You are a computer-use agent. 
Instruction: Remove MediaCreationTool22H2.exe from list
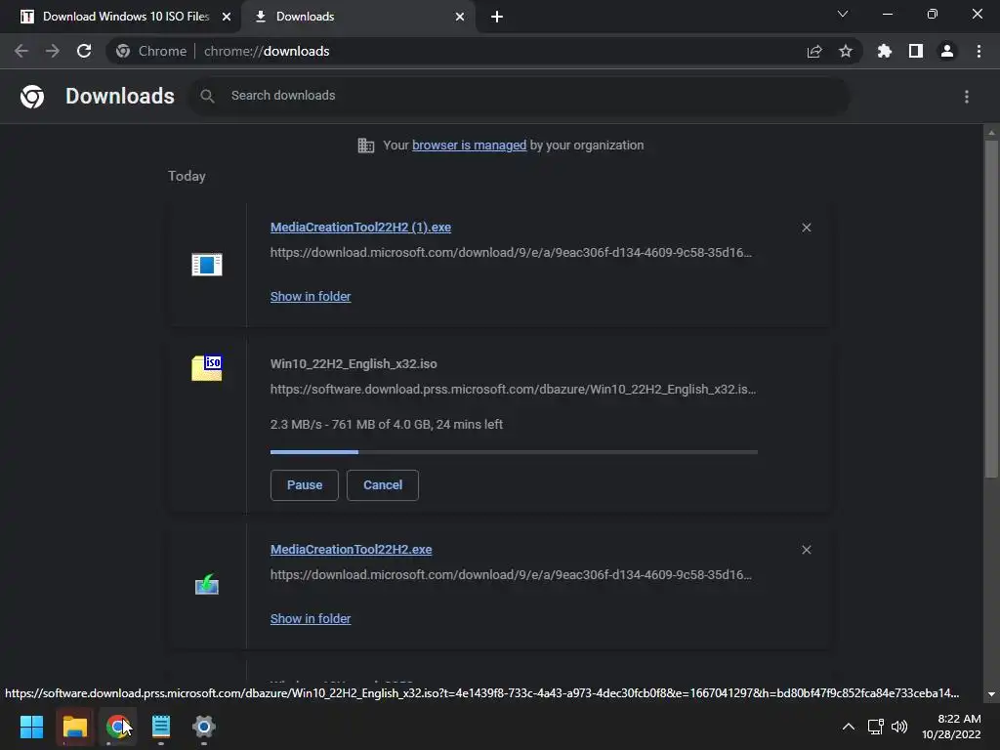(x=807, y=550)
